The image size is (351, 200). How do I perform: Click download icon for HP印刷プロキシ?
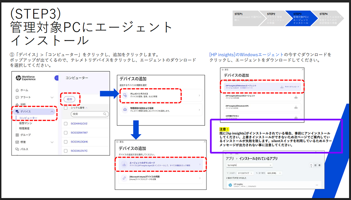296,117
